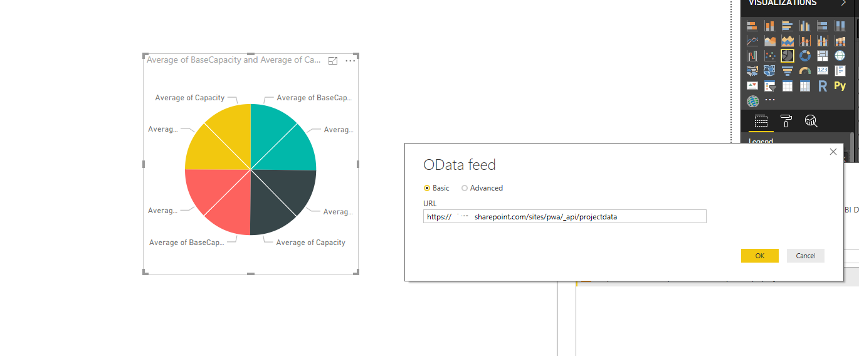859x356 pixels.
Task: Select the waterfall chart visual
Action: coord(752,56)
